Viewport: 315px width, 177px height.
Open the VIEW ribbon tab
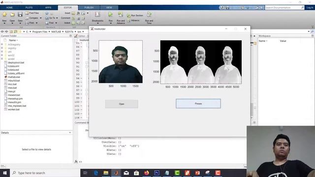[109, 8]
